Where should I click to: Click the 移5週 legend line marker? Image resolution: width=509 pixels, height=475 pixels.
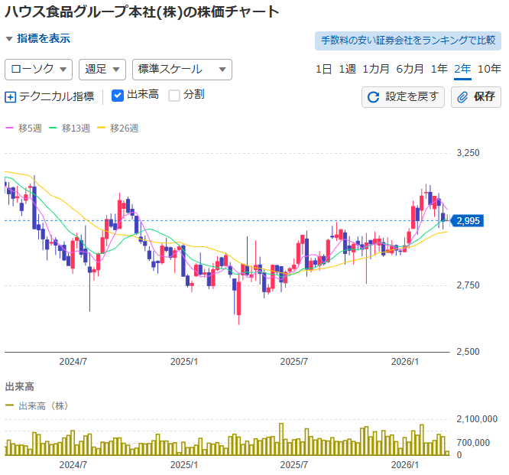pos(10,128)
